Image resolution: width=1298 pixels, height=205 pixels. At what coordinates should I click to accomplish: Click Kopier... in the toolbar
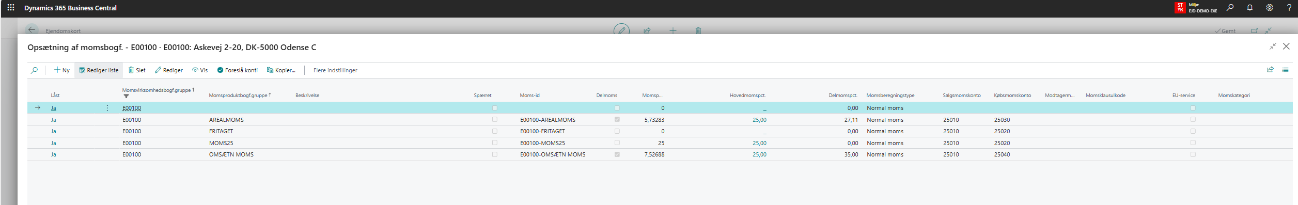[281, 70]
